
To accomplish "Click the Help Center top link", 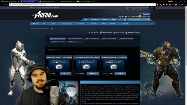I will point(95,20).
